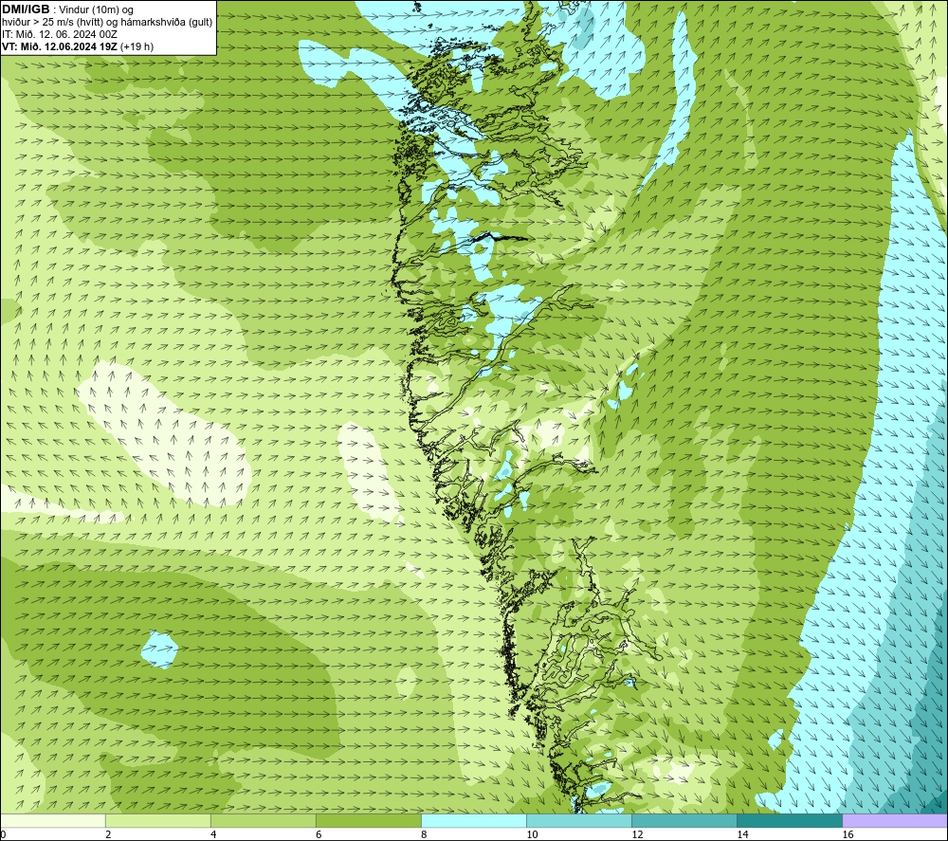Screen dimensions: 948x841
Task: Click the 4–6 m/s green swatch
Action: [264, 821]
